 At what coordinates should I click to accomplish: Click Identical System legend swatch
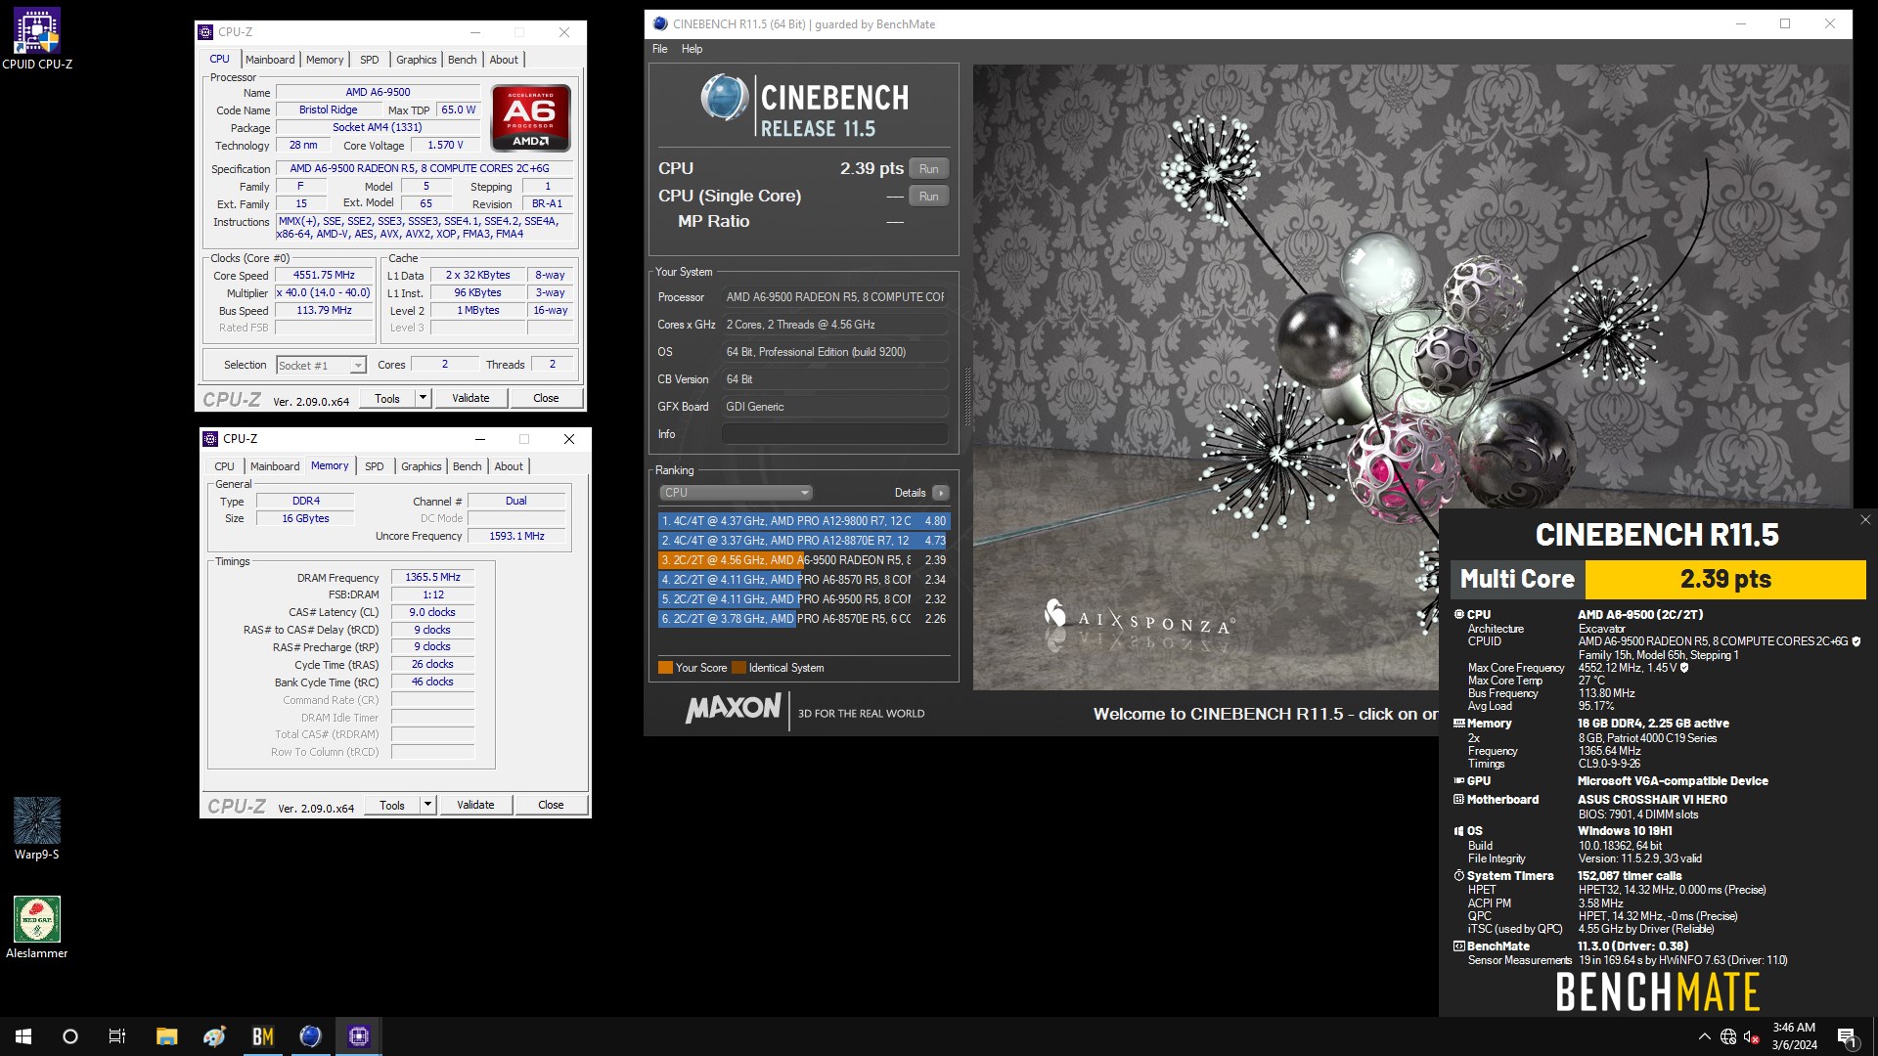[x=738, y=668]
